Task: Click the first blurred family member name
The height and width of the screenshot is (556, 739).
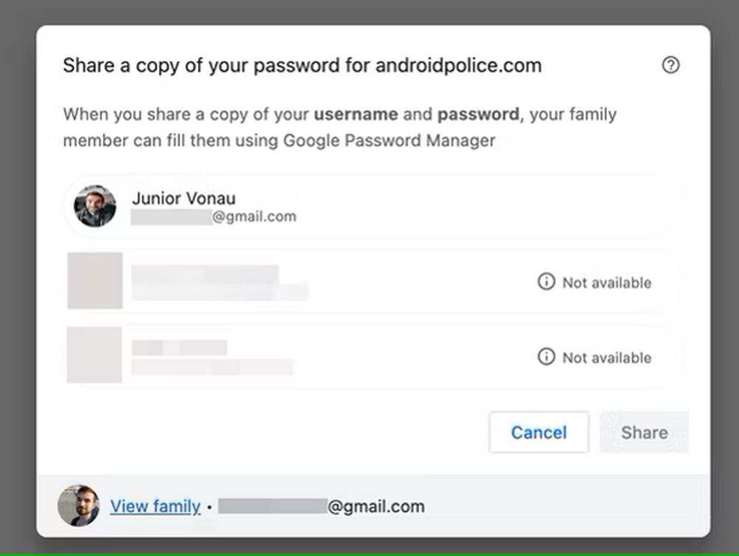Action: (x=205, y=274)
